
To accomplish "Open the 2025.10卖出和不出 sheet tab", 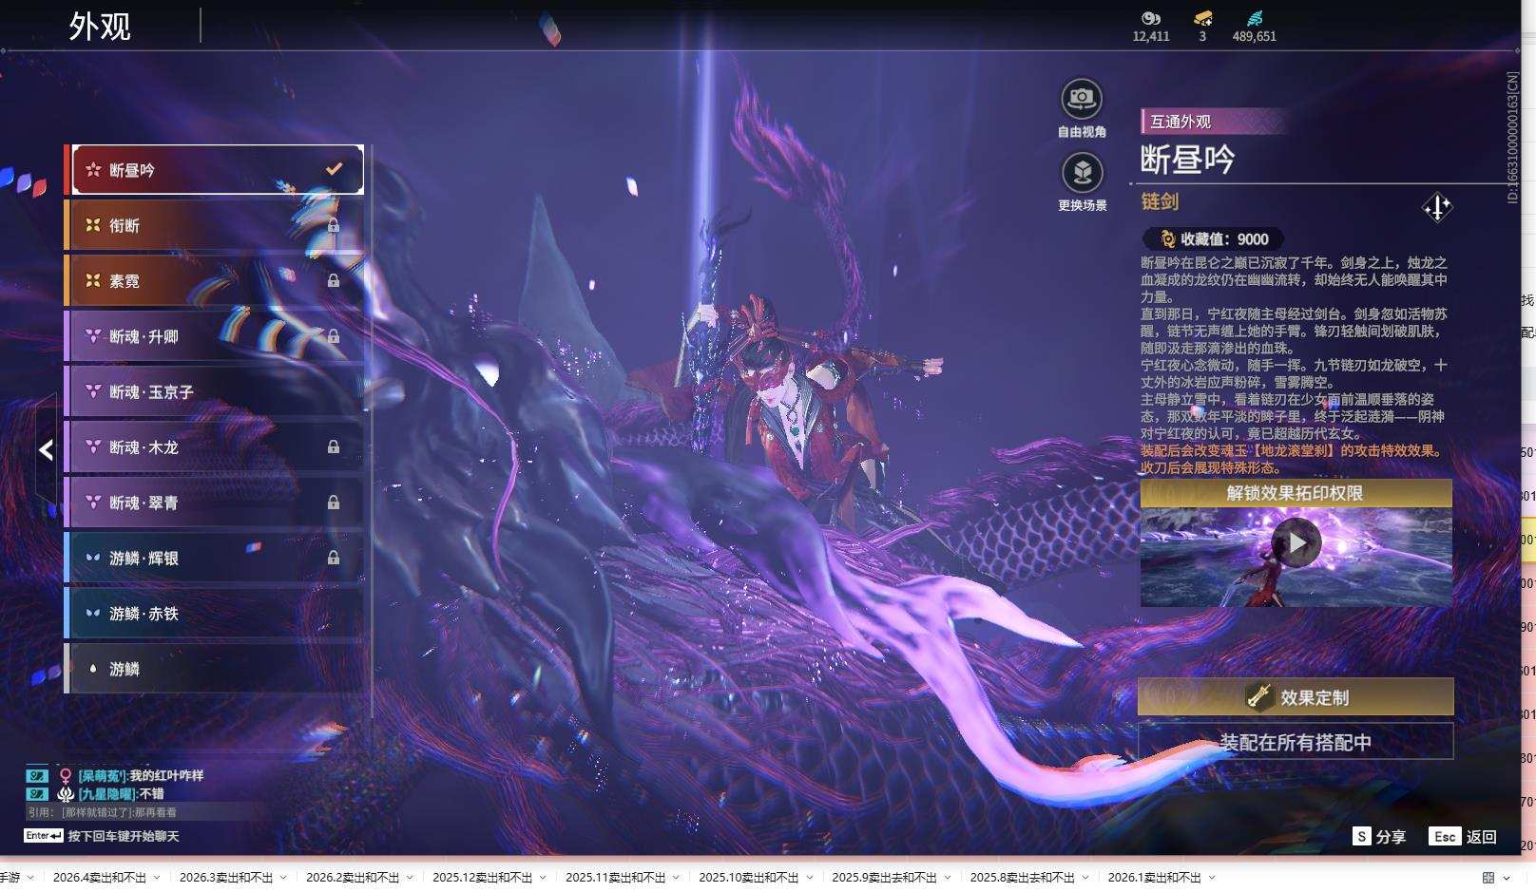I will (748, 878).
